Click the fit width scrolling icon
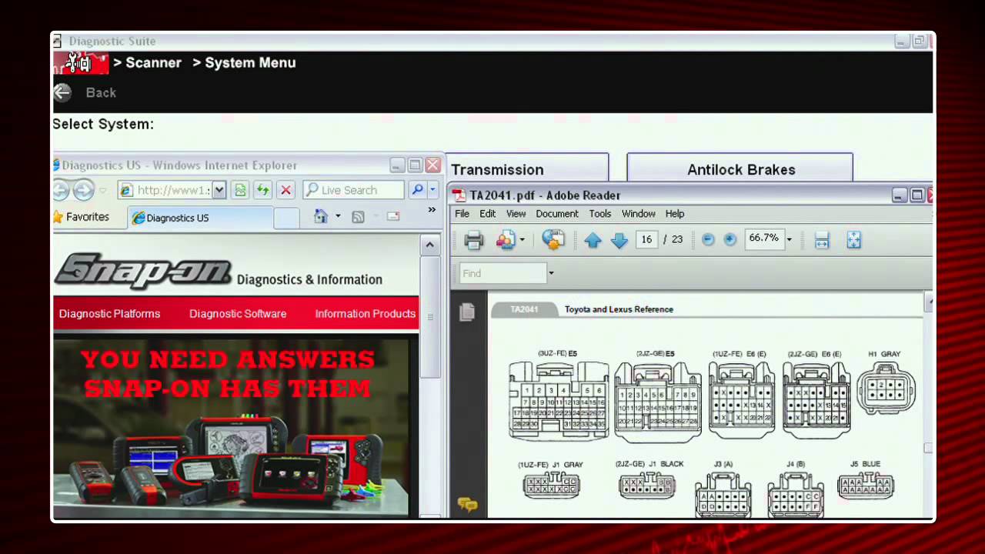This screenshot has width=985, height=554. tap(822, 240)
